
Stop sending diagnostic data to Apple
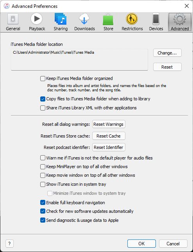[x=43, y=220]
